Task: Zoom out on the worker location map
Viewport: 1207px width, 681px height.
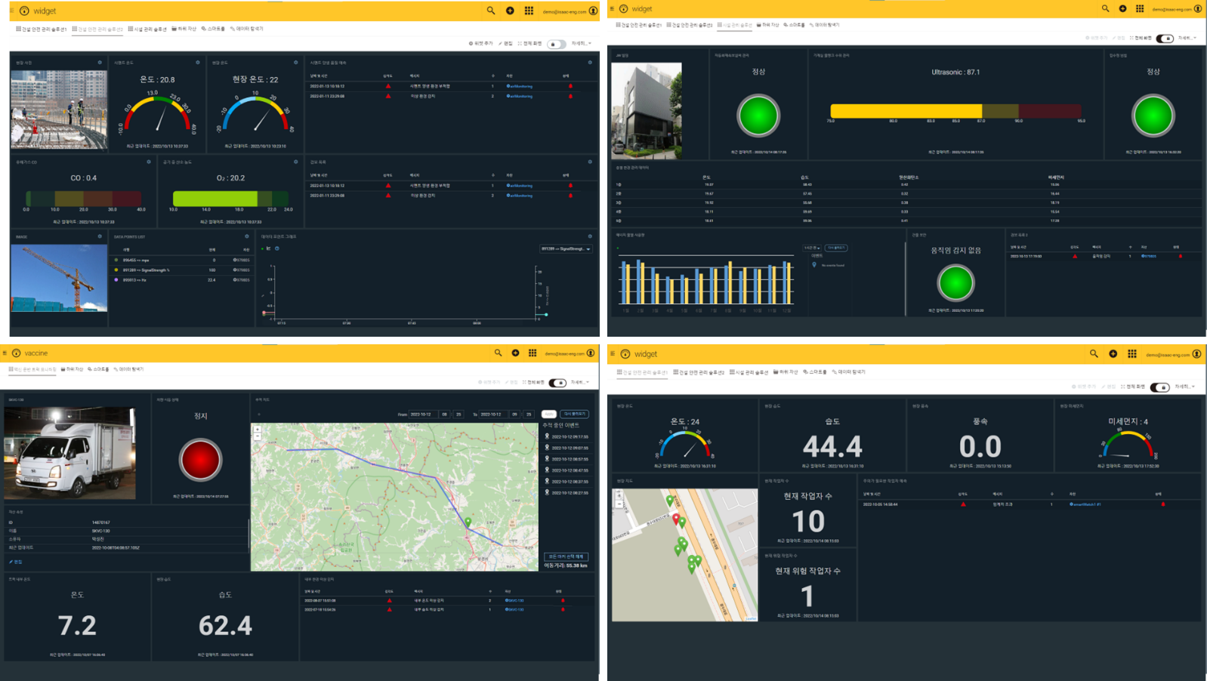Action: (x=619, y=503)
